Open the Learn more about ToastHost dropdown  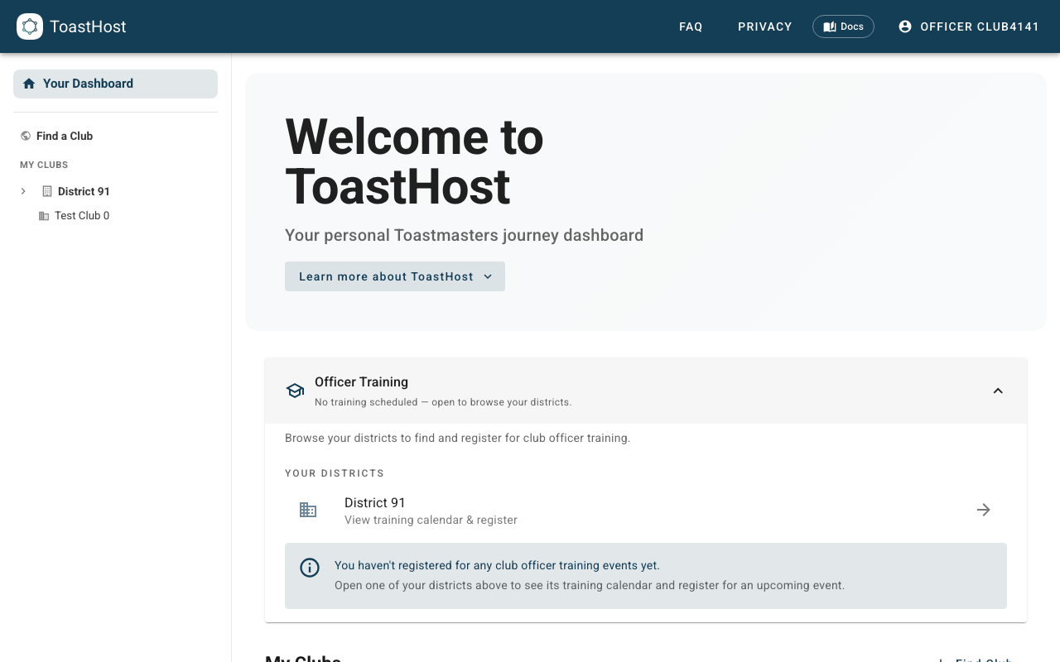(x=395, y=276)
